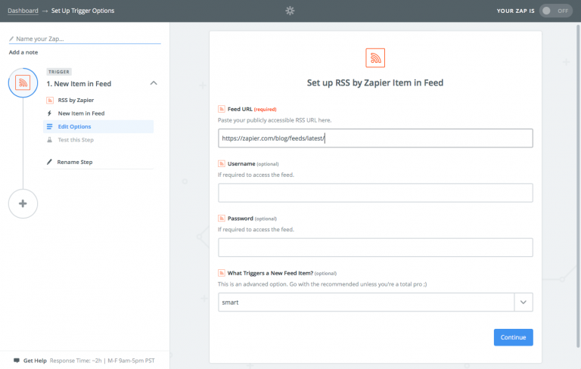Screen dimensions: 581x369
Task: Go to the Dashboard breadcrumb link
Action: [23, 11]
